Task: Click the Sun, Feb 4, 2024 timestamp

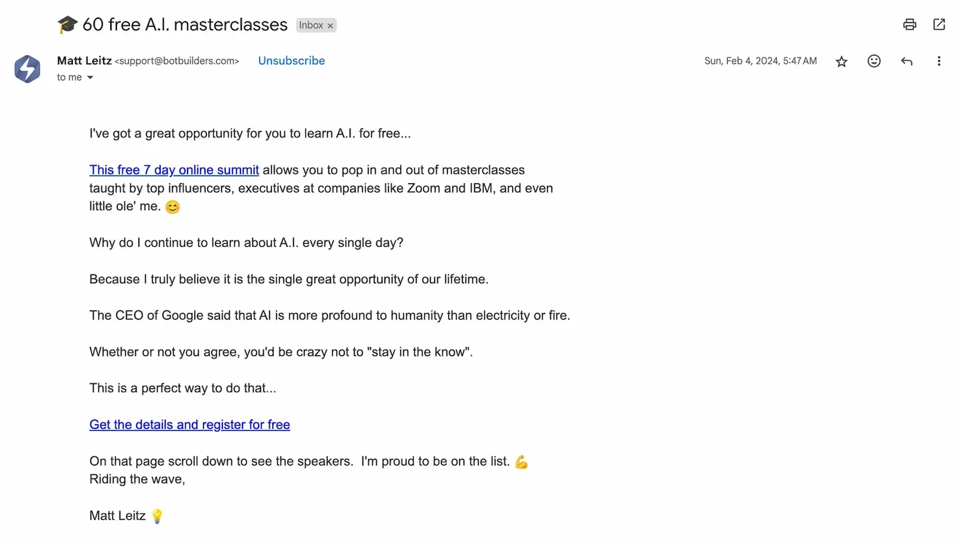Action: pos(760,61)
